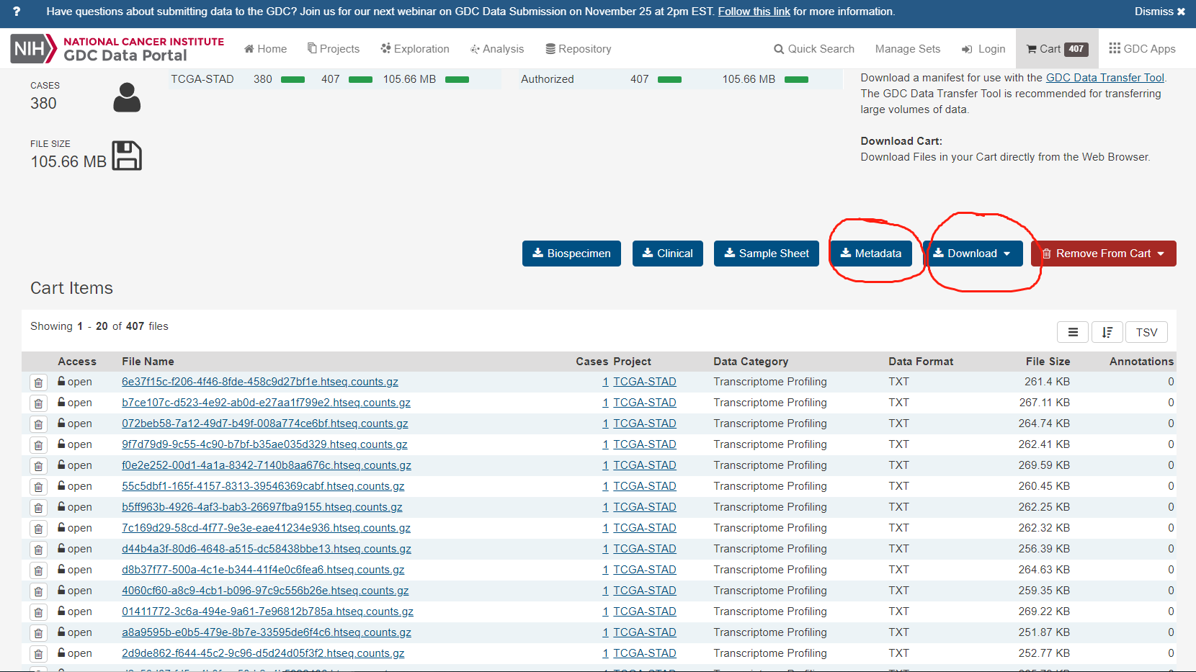Click the Authorized summary row label
The height and width of the screenshot is (672, 1196).
548,79
